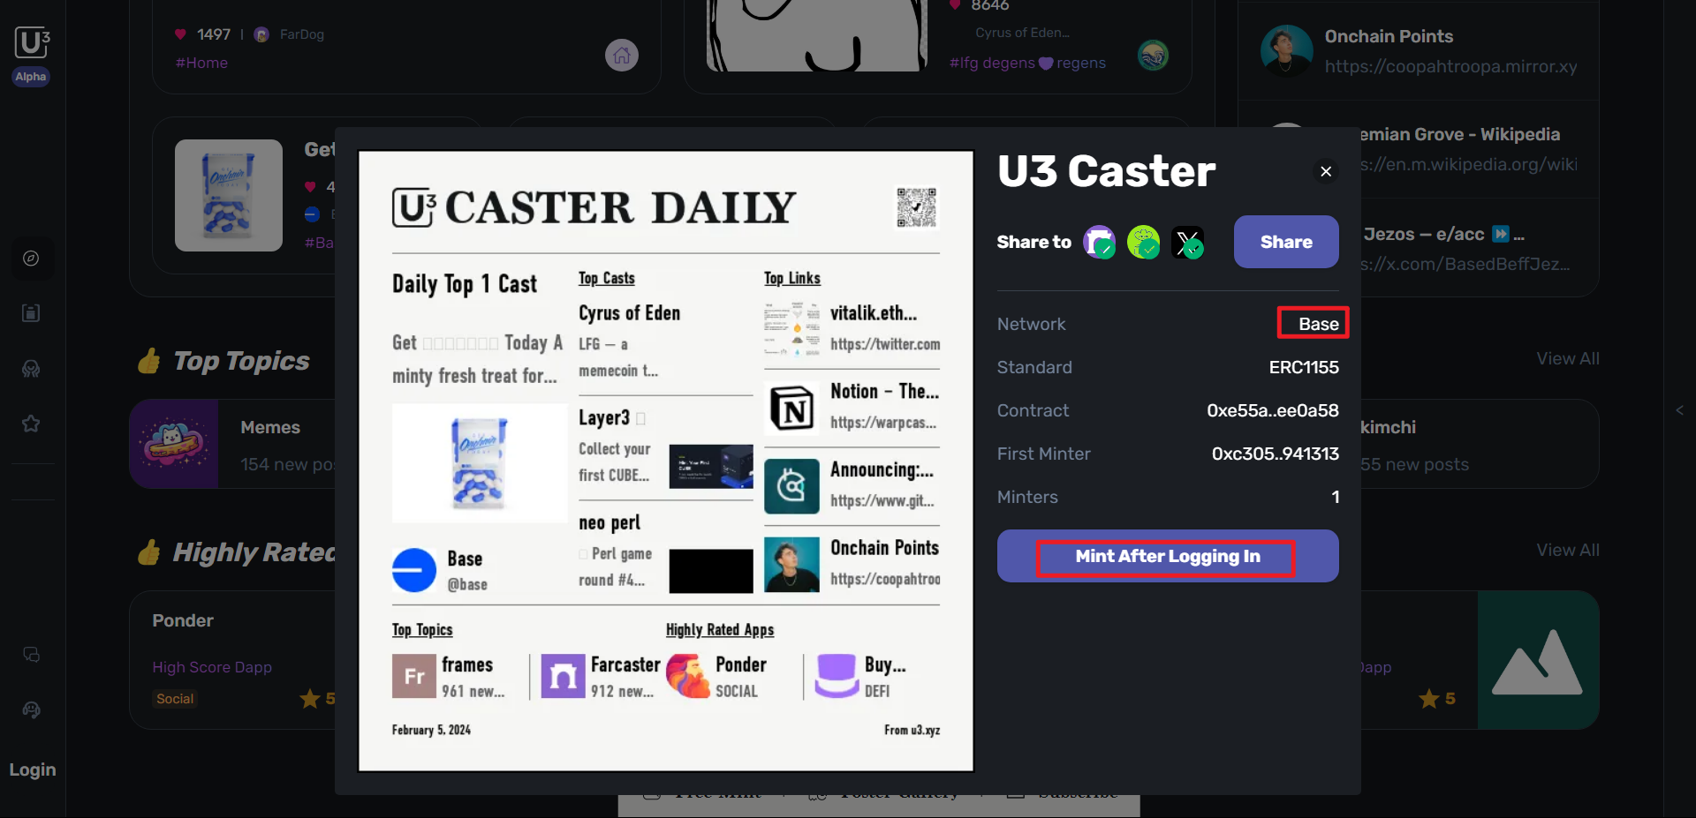Click the Caster Daily poster image
1696x818 pixels.
(666, 461)
